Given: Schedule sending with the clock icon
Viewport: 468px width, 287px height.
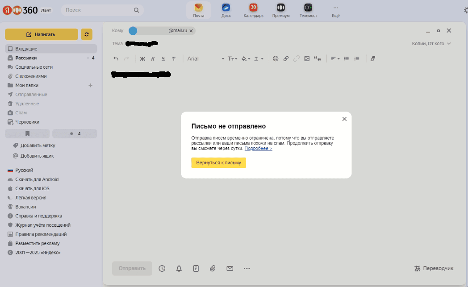Looking at the screenshot, I should [x=162, y=268].
